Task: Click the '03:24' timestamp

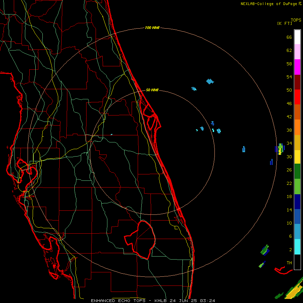Action: (x=207, y=301)
